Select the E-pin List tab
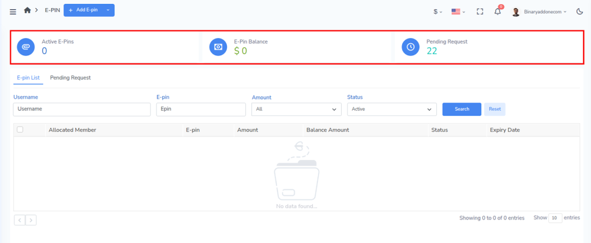This screenshot has width=591, height=243. coord(28,78)
